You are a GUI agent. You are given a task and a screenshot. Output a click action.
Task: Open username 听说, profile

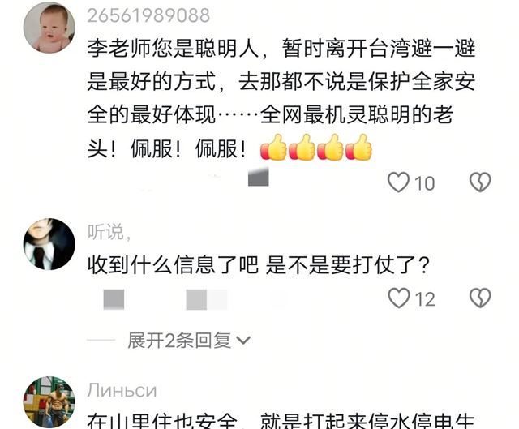point(109,232)
